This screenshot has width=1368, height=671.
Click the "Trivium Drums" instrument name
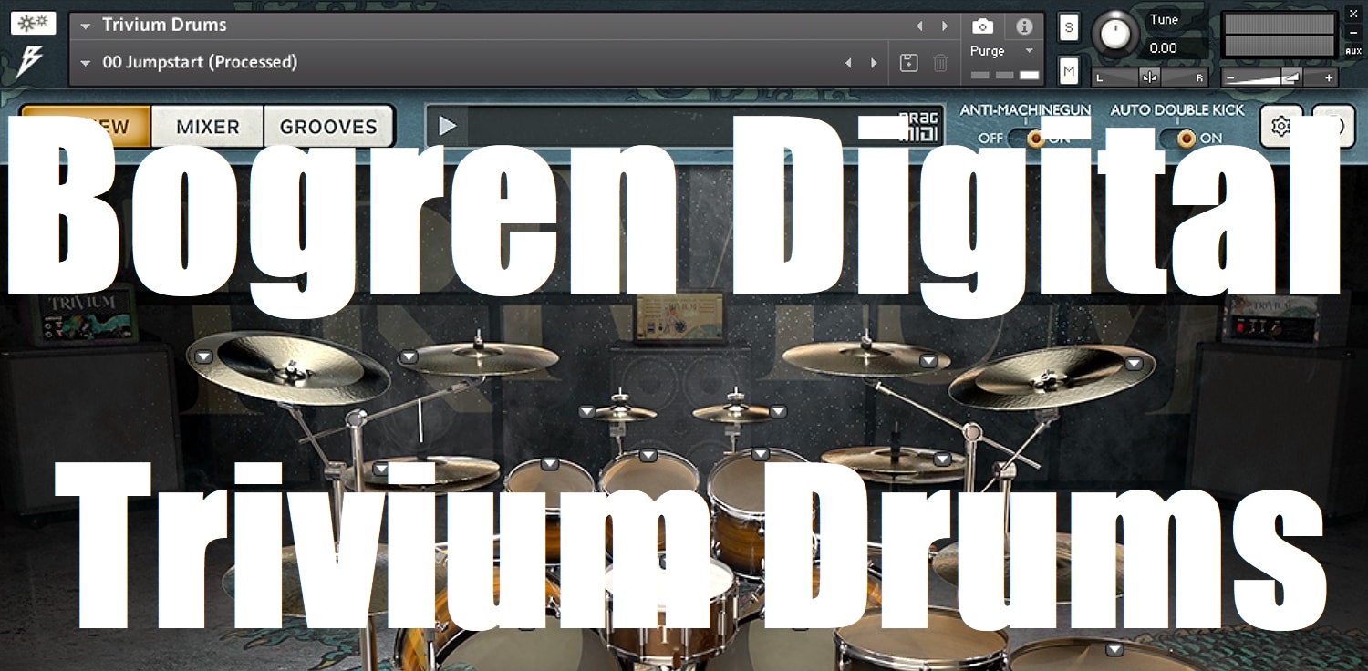164,26
